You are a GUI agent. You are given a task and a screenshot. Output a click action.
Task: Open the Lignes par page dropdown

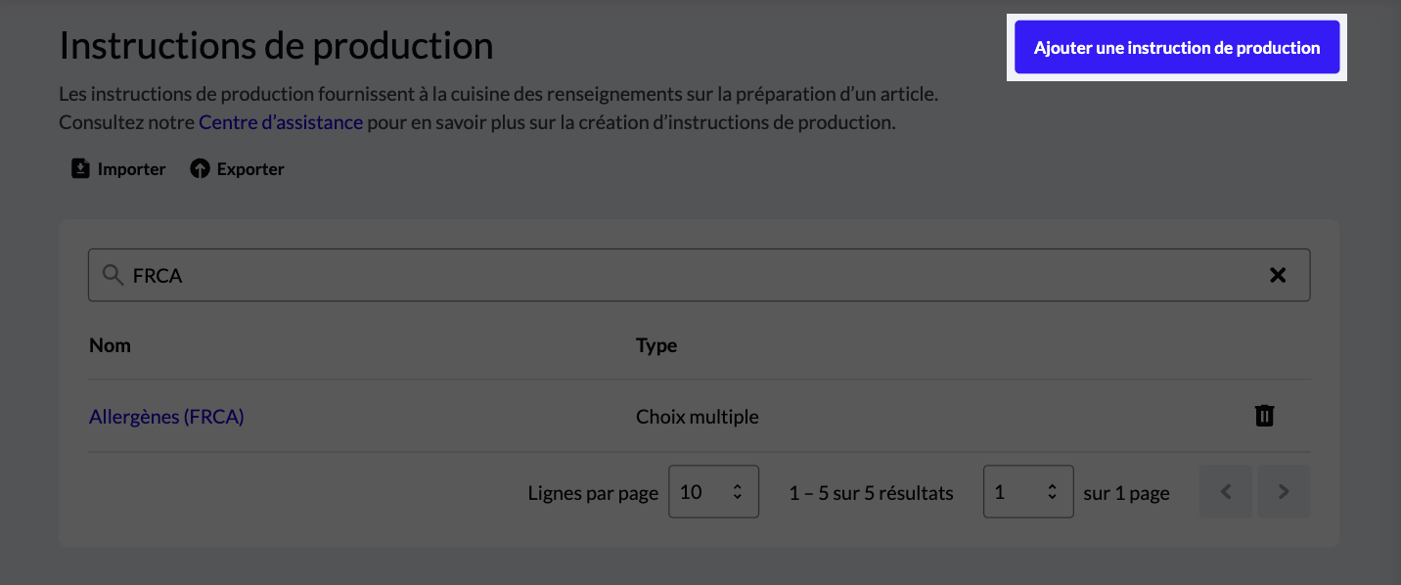[x=713, y=492]
